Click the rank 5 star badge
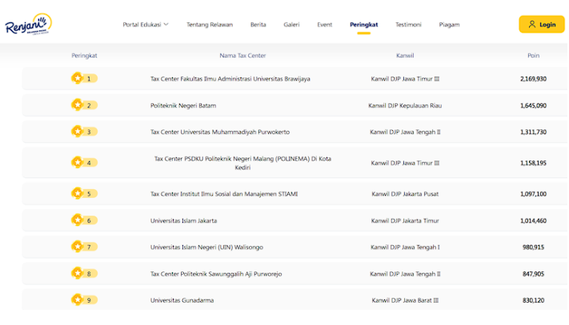Viewport: 569px width, 325px height. pyautogui.click(x=78, y=193)
